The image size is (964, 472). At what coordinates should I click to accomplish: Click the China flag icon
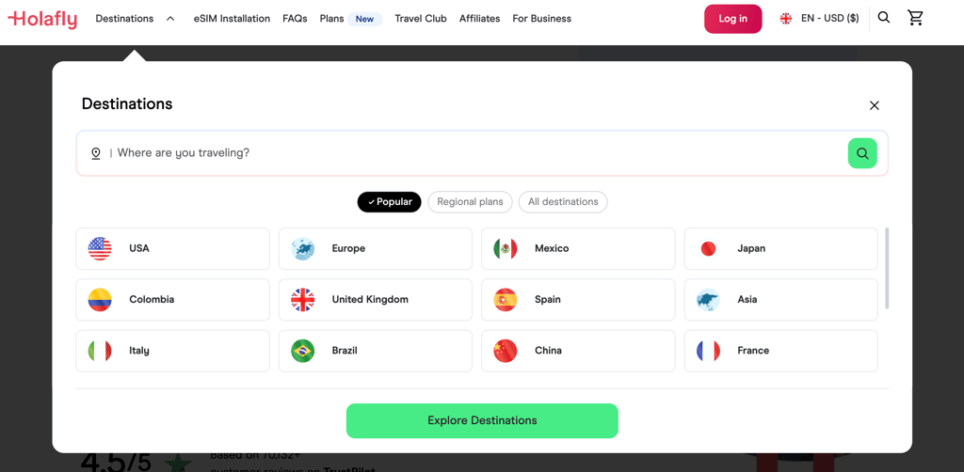pos(506,351)
